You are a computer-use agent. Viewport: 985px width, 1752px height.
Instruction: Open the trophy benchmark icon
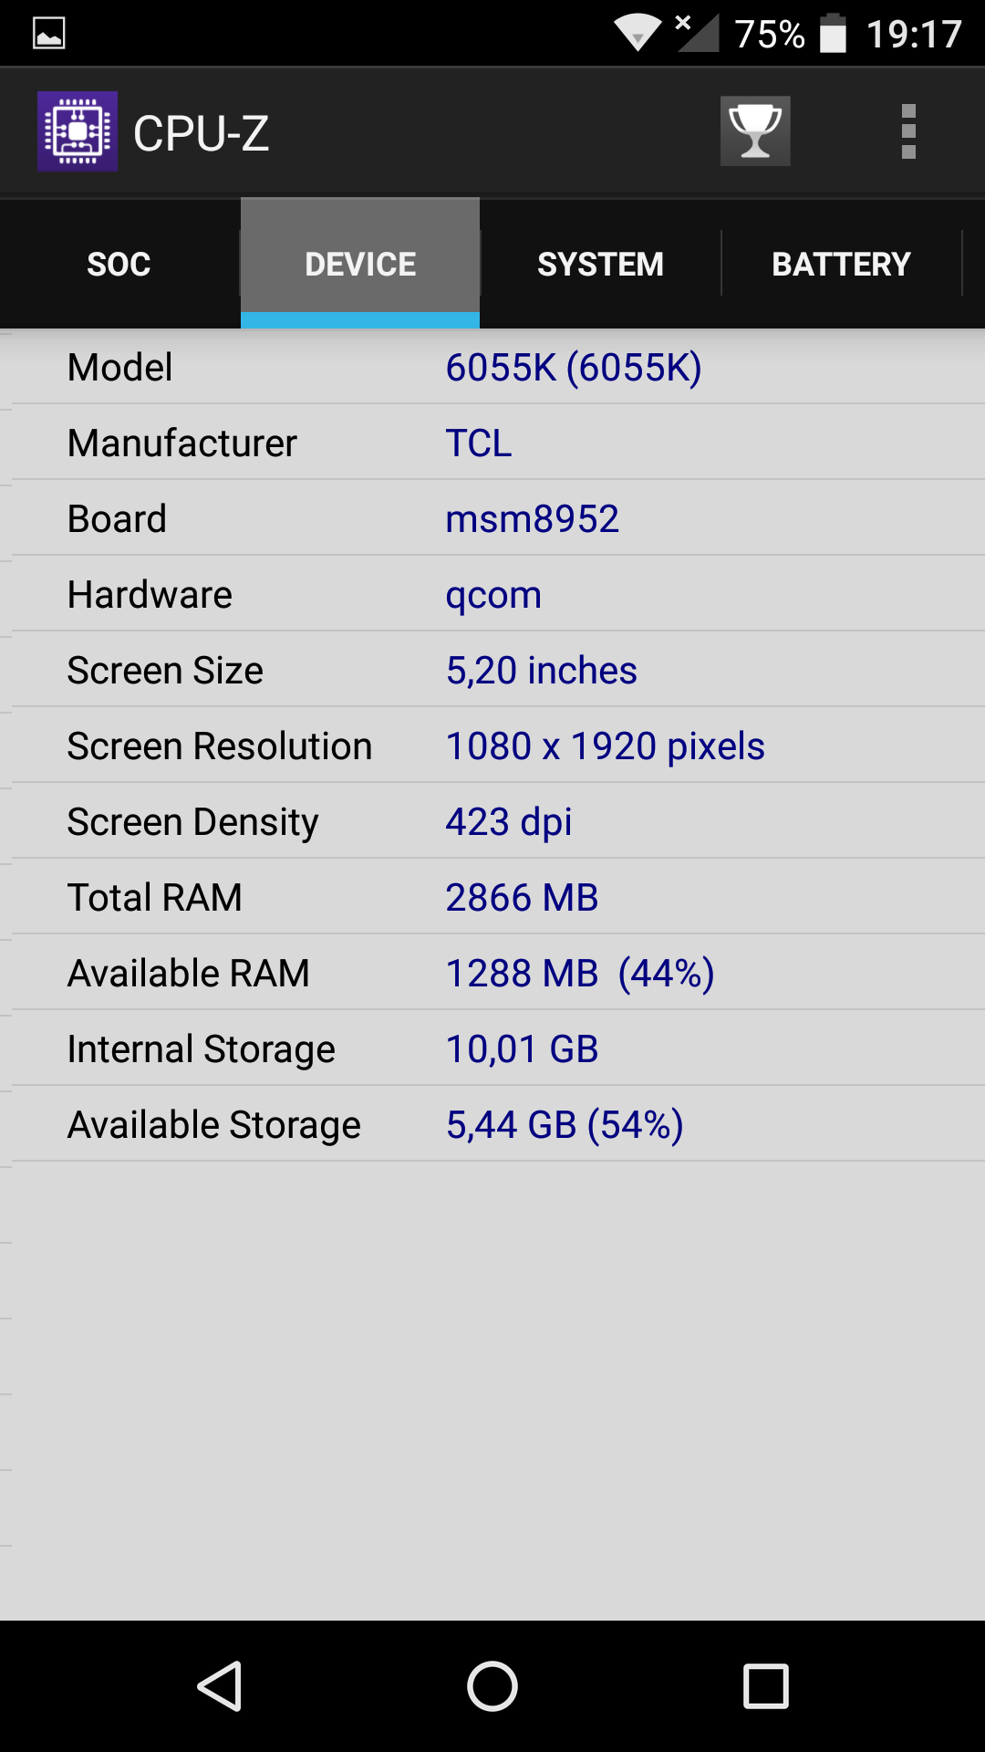[755, 131]
